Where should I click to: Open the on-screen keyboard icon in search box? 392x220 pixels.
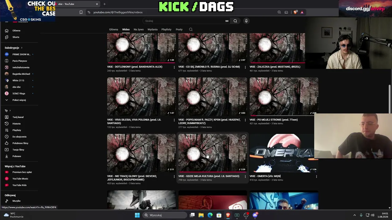pos(227,21)
